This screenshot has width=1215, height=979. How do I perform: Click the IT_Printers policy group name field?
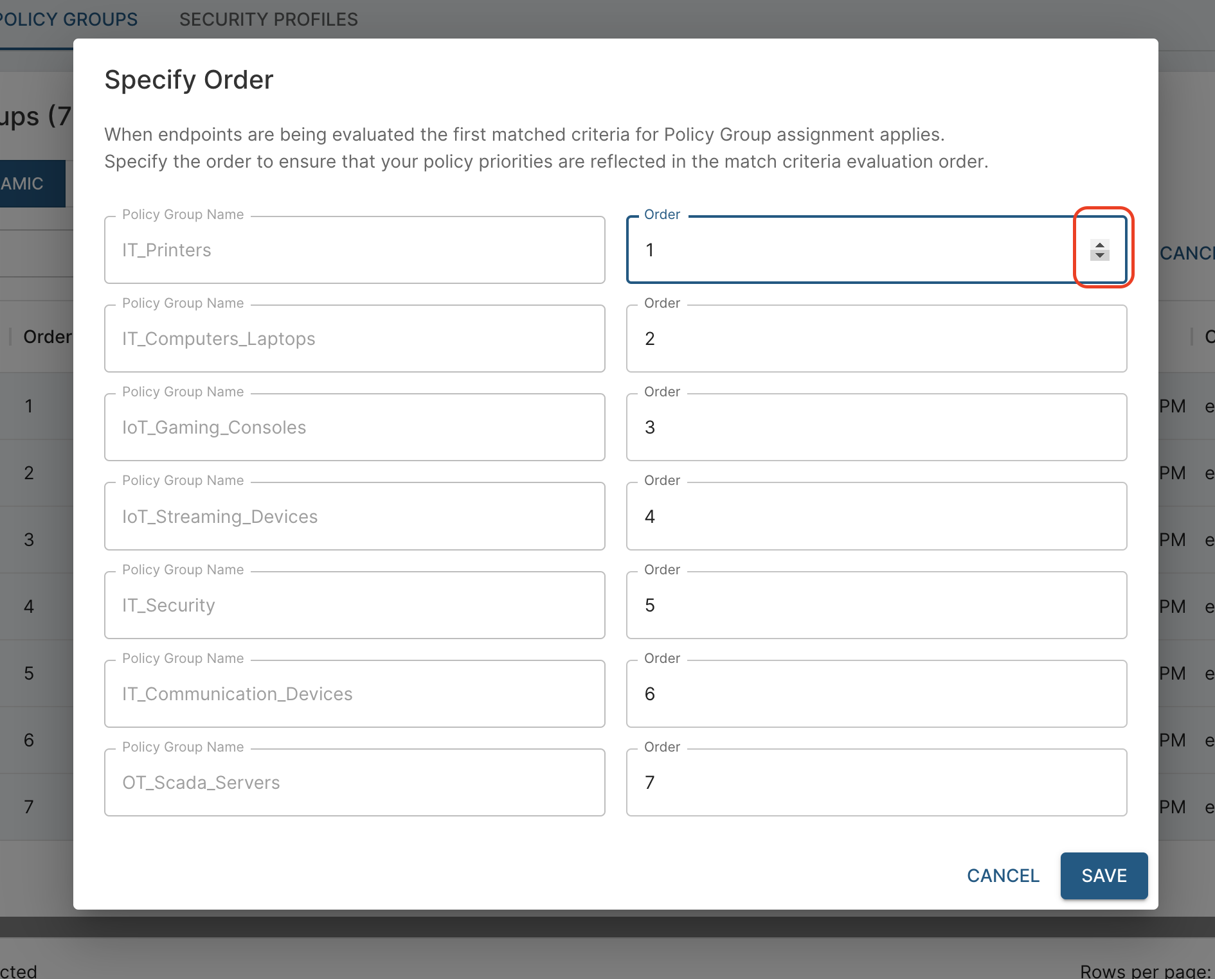354,250
